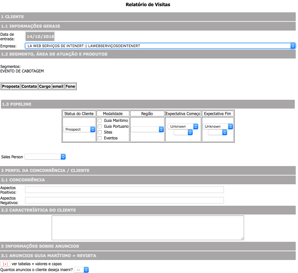Click the Relatório de Visitas title
Image resolution: width=298 pixels, height=273 pixels.
[x=148, y=5]
